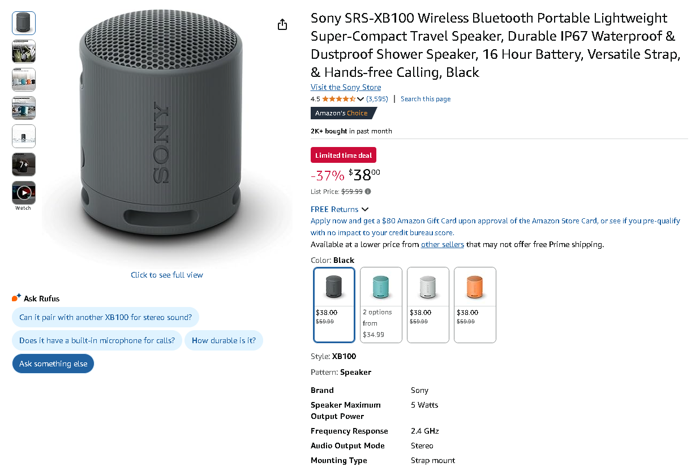691x467 pixels.
Task: Click the List Price info icon
Action: pos(368,191)
